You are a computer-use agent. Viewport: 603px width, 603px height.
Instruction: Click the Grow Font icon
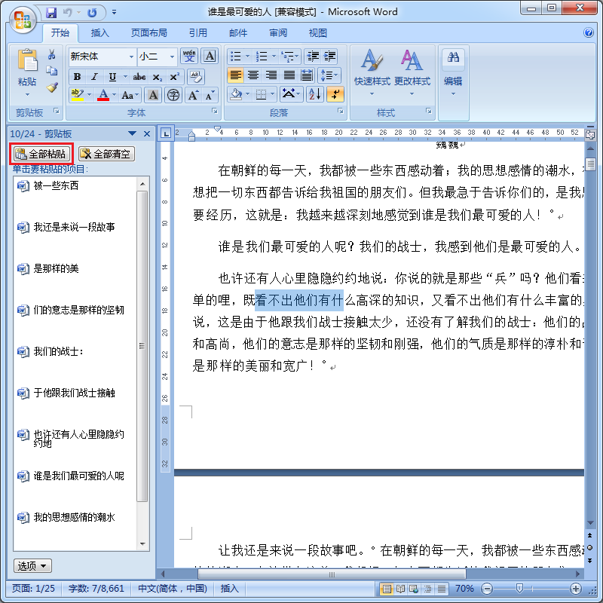pyautogui.click(x=193, y=95)
